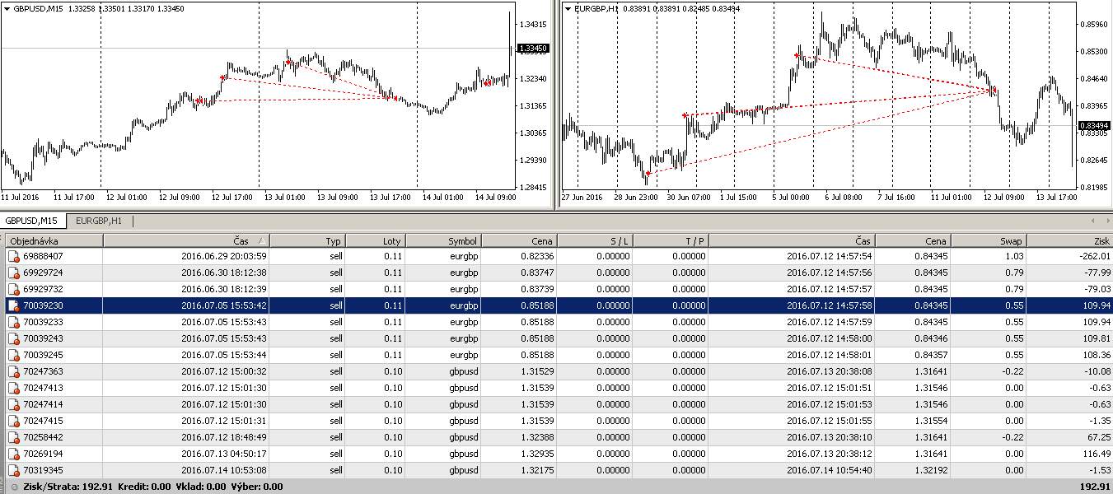Select the open time 2016.06.29 20:03:59
The image size is (1113, 494).
[223, 256]
